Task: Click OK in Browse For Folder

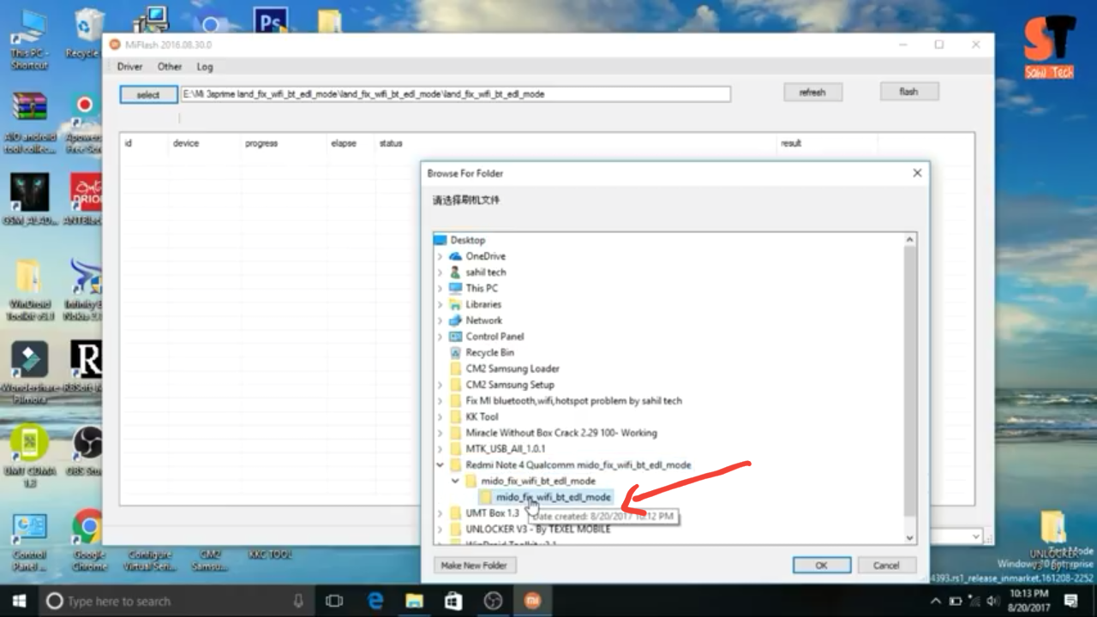Action: [x=821, y=566]
